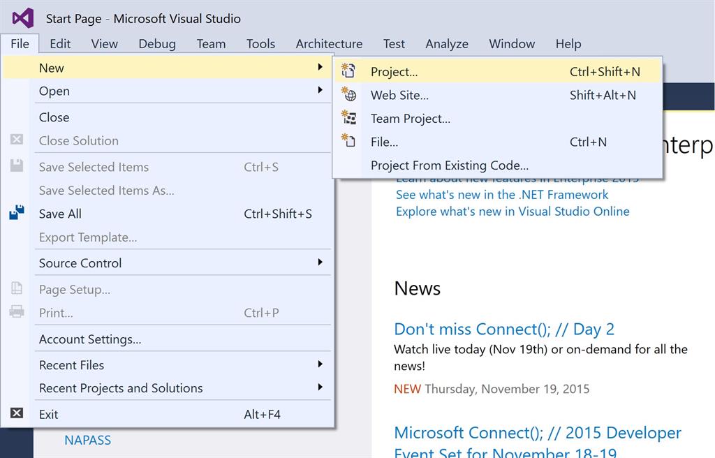Click the NAPASS recent project link
715x458 pixels.
[87, 440]
